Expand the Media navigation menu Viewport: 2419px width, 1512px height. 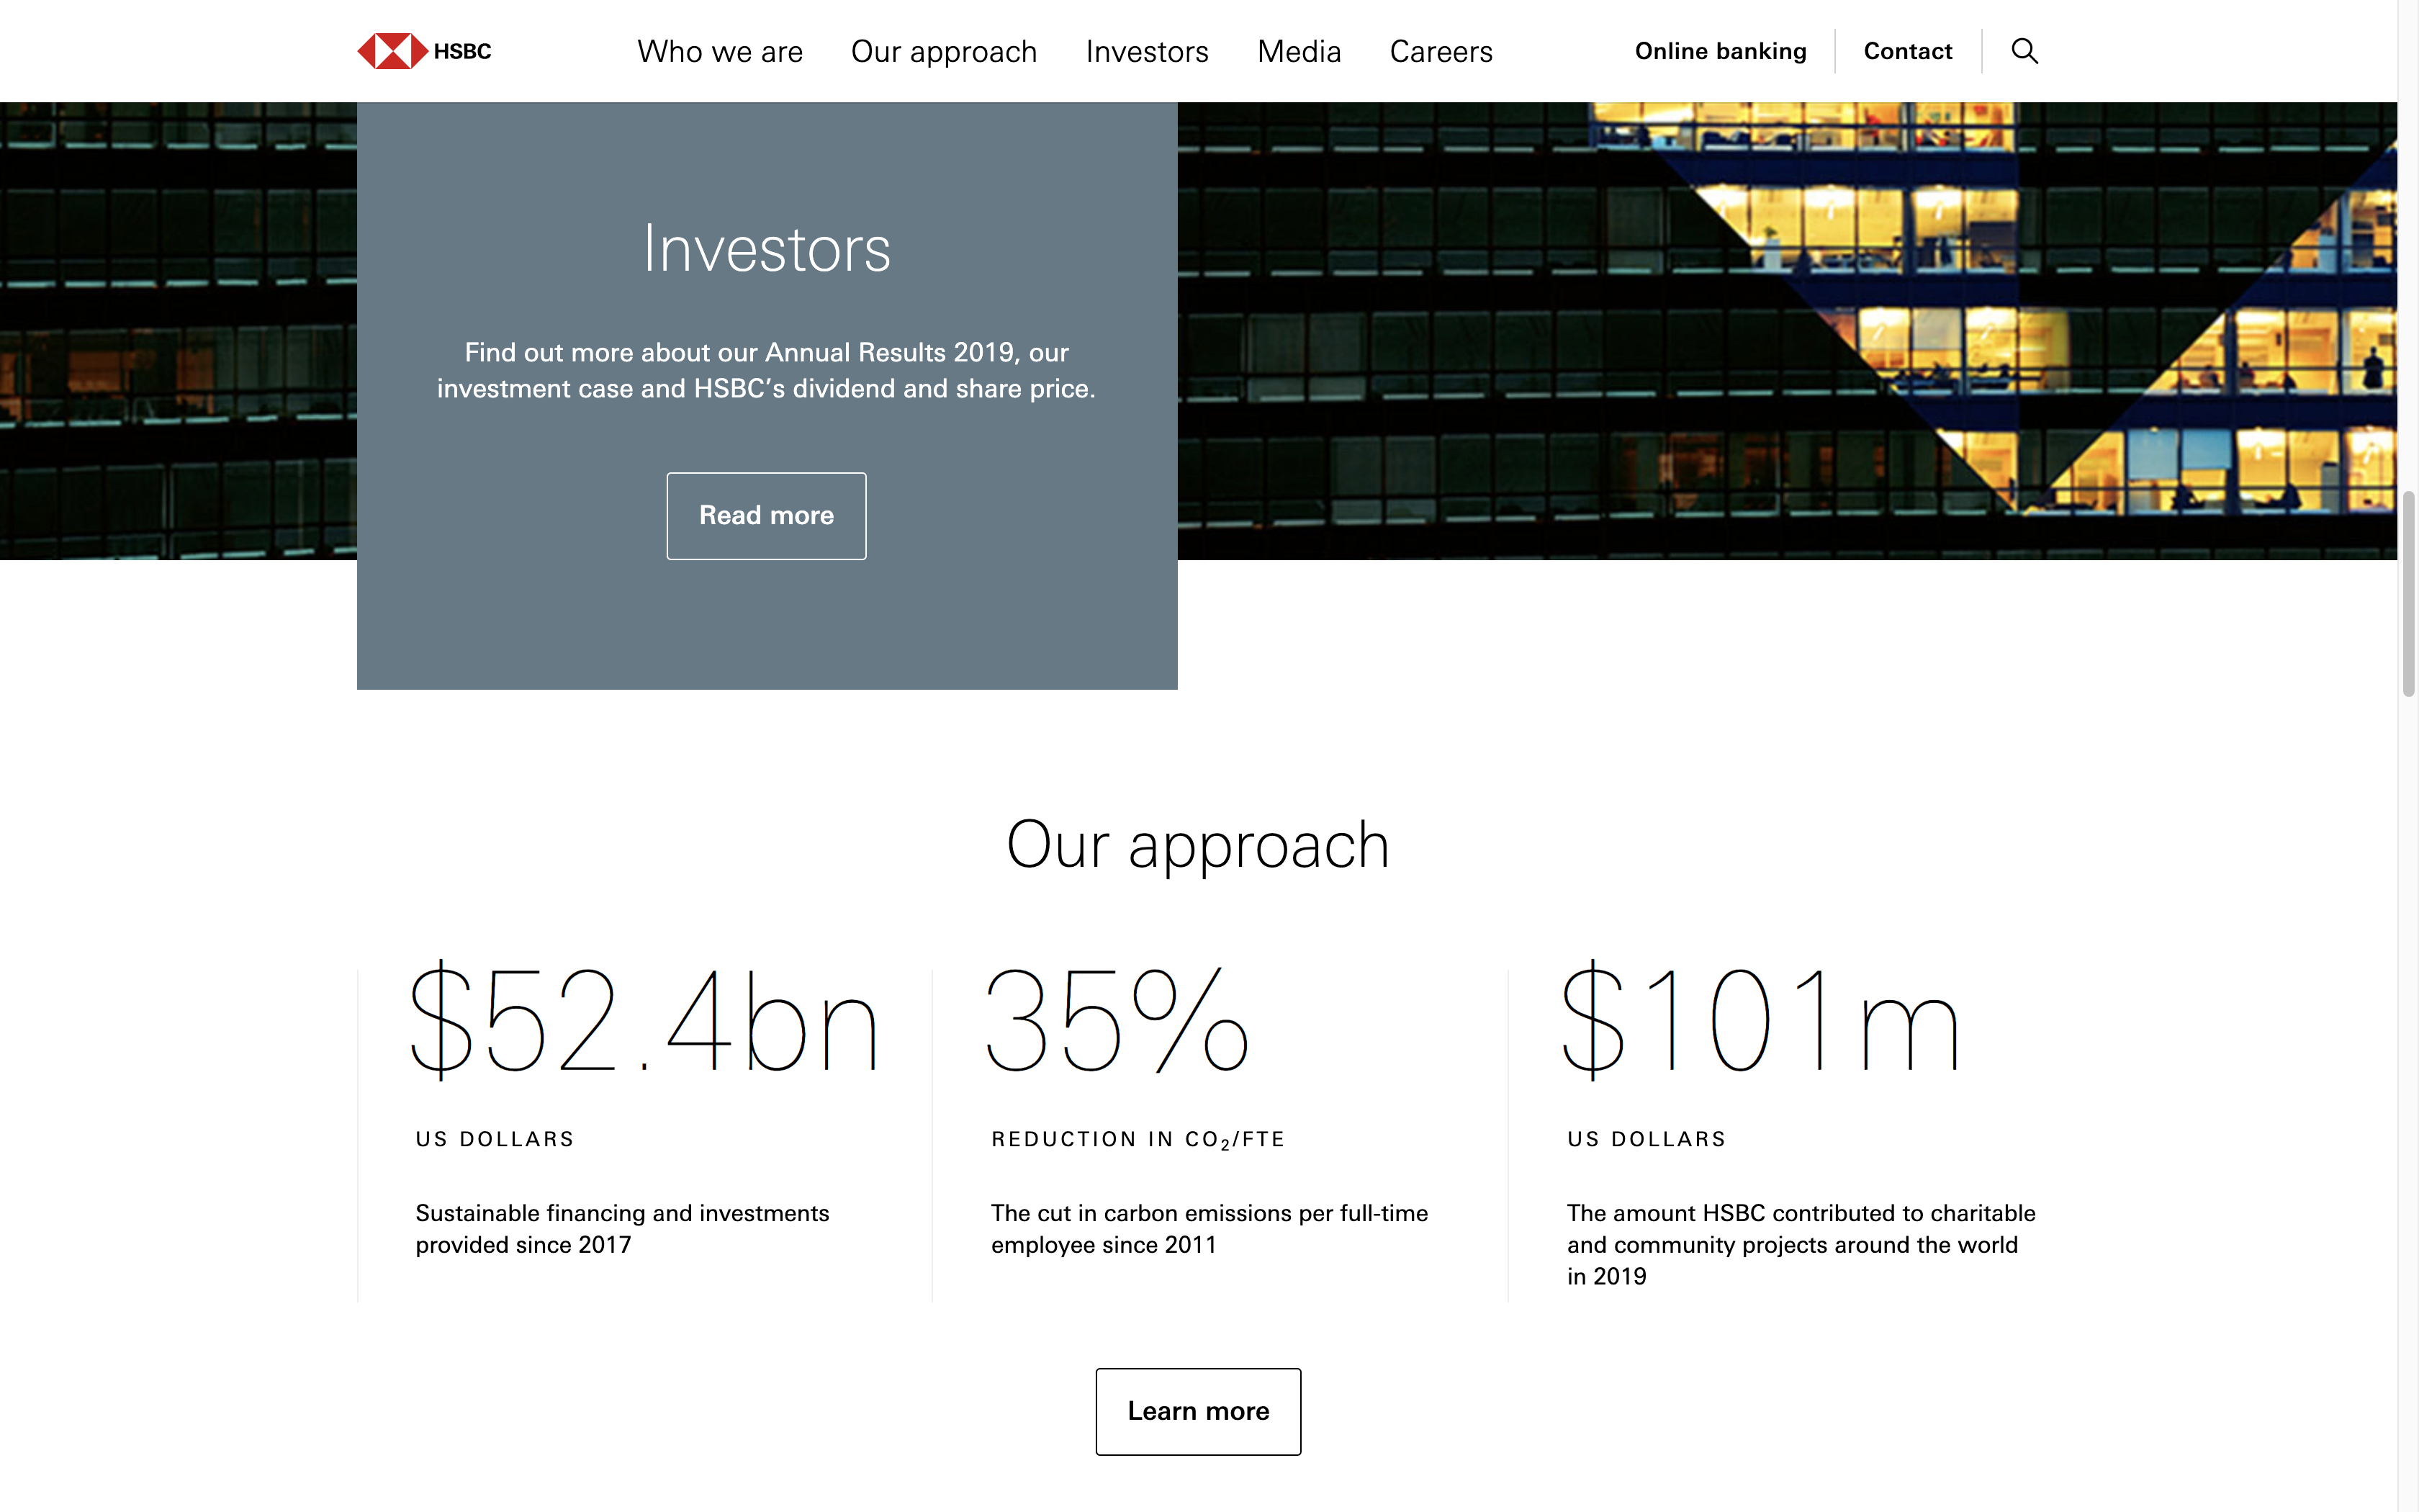[1299, 52]
